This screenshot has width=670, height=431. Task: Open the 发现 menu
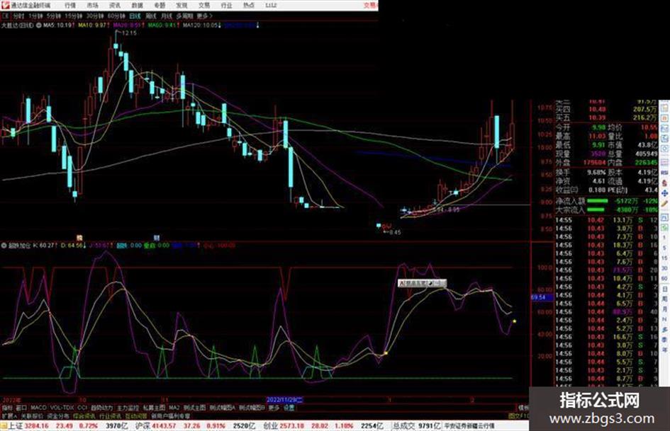point(182,6)
